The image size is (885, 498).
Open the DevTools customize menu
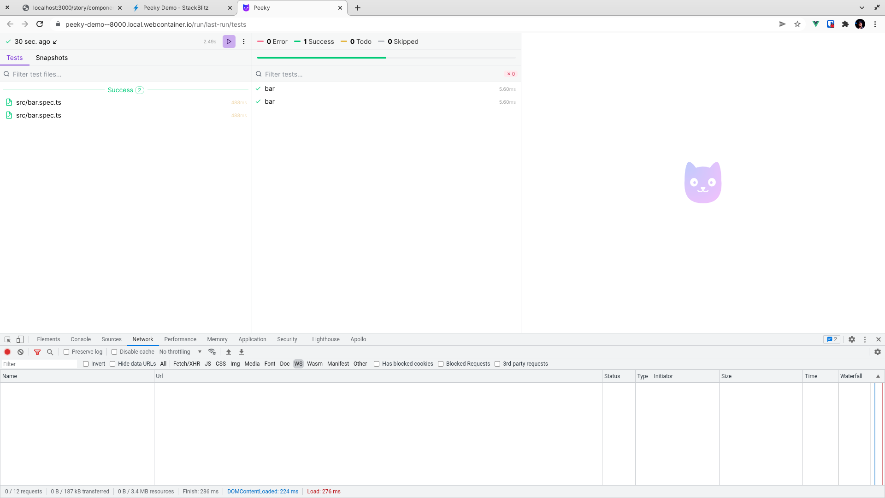[x=865, y=339]
